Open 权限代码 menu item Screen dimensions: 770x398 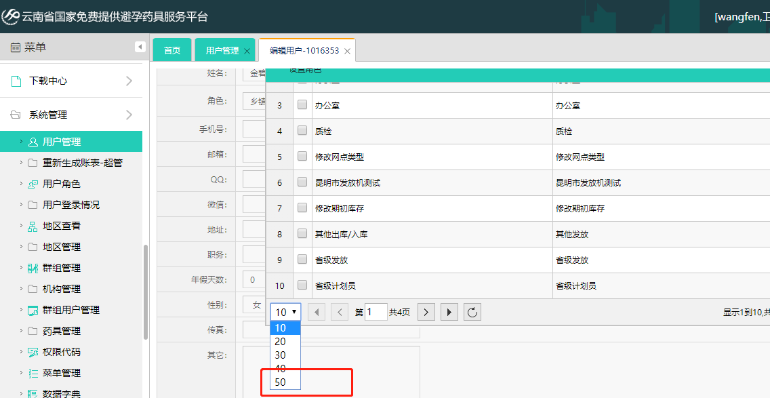pos(71,353)
